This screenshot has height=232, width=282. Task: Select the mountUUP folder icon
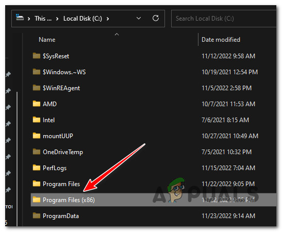[37, 136]
